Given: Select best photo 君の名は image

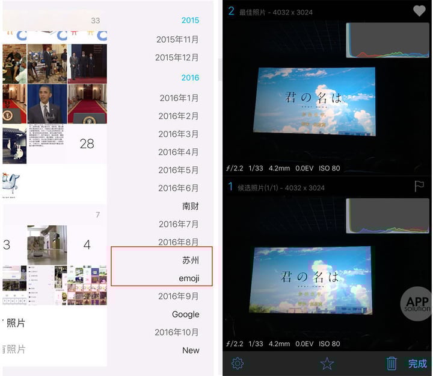Looking at the screenshot, I should point(315,101).
